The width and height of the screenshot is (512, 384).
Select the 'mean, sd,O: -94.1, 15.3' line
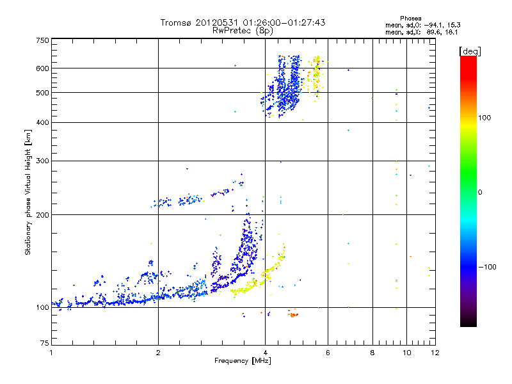tap(423, 25)
